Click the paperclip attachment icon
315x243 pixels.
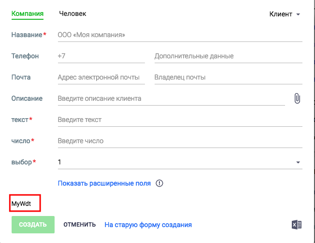[297, 98]
